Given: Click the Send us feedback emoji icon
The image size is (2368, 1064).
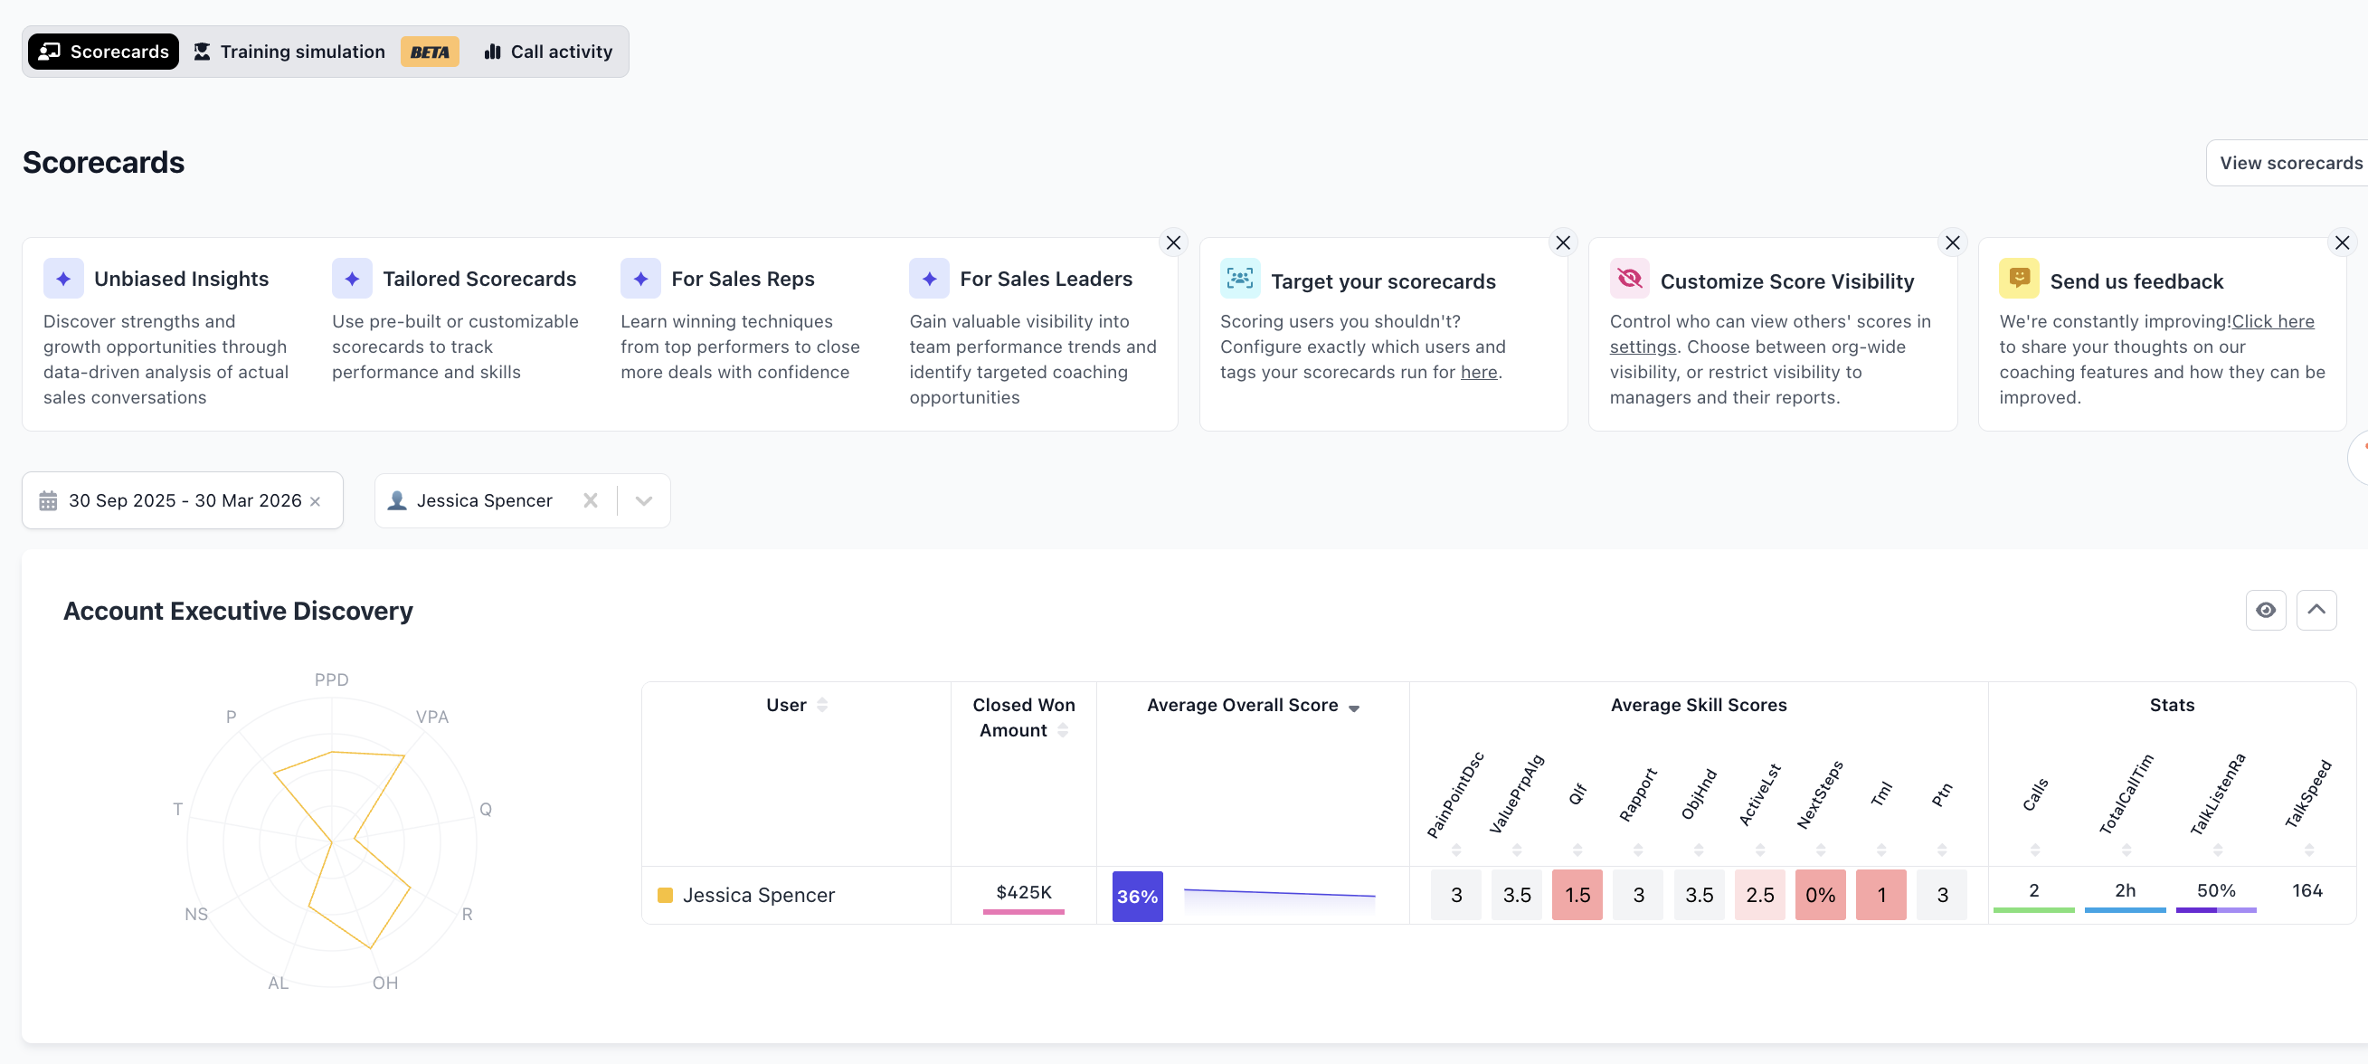Looking at the screenshot, I should [x=2019, y=278].
